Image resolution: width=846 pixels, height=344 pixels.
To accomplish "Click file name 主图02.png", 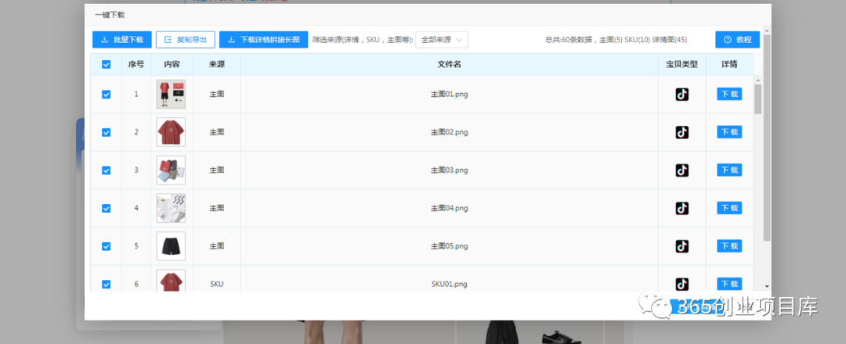I will pyautogui.click(x=449, y=132).
